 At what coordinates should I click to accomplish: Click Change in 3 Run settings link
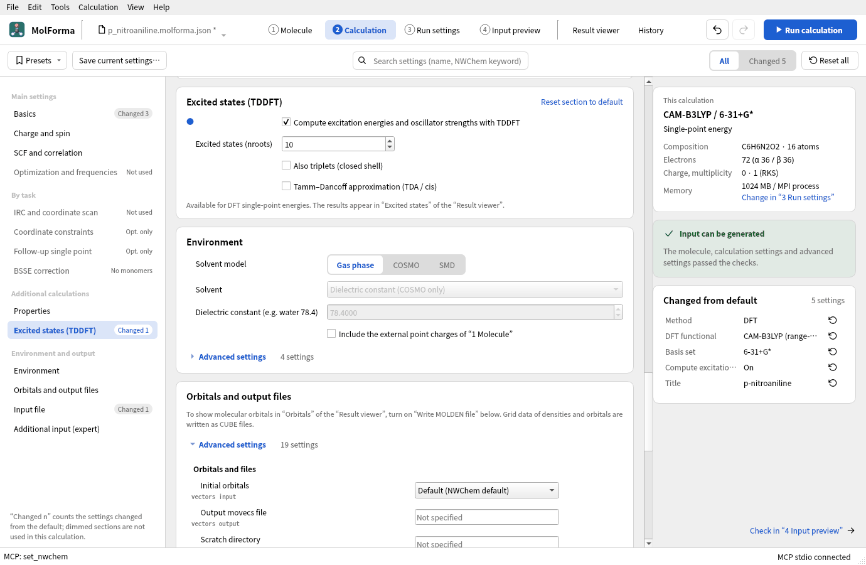coord(788,197)
